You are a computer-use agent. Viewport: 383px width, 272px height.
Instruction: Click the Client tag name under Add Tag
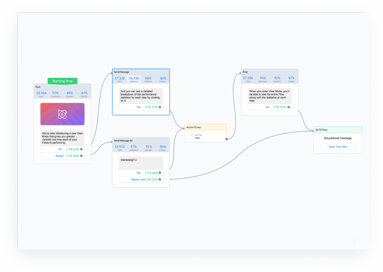click(x=197, y=137)
